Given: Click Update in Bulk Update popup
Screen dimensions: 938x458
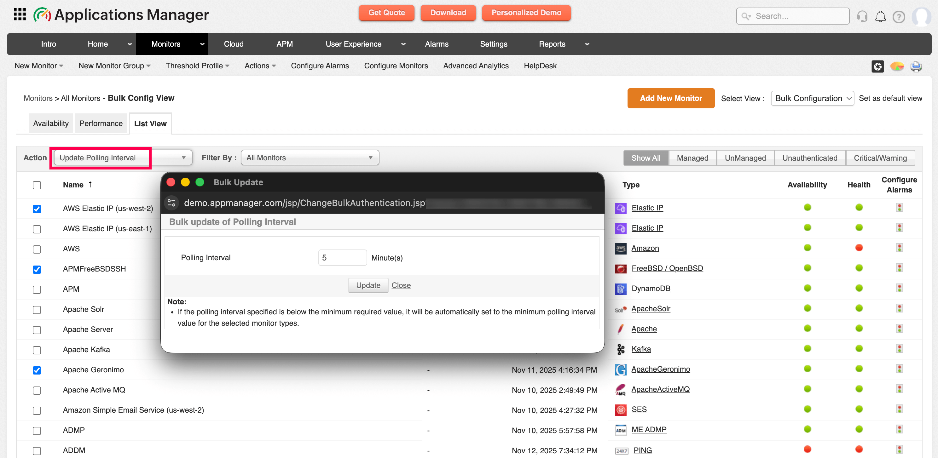Looking at the screenshot, I should [368, 286].
